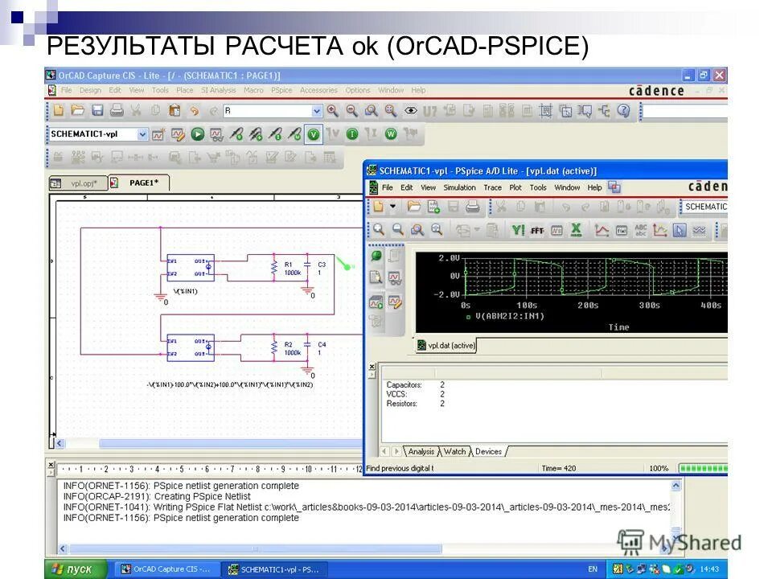Zoom in on the plot in PSpice
Viewport: 772px width, 579px height.
click(x=379, y=230)
